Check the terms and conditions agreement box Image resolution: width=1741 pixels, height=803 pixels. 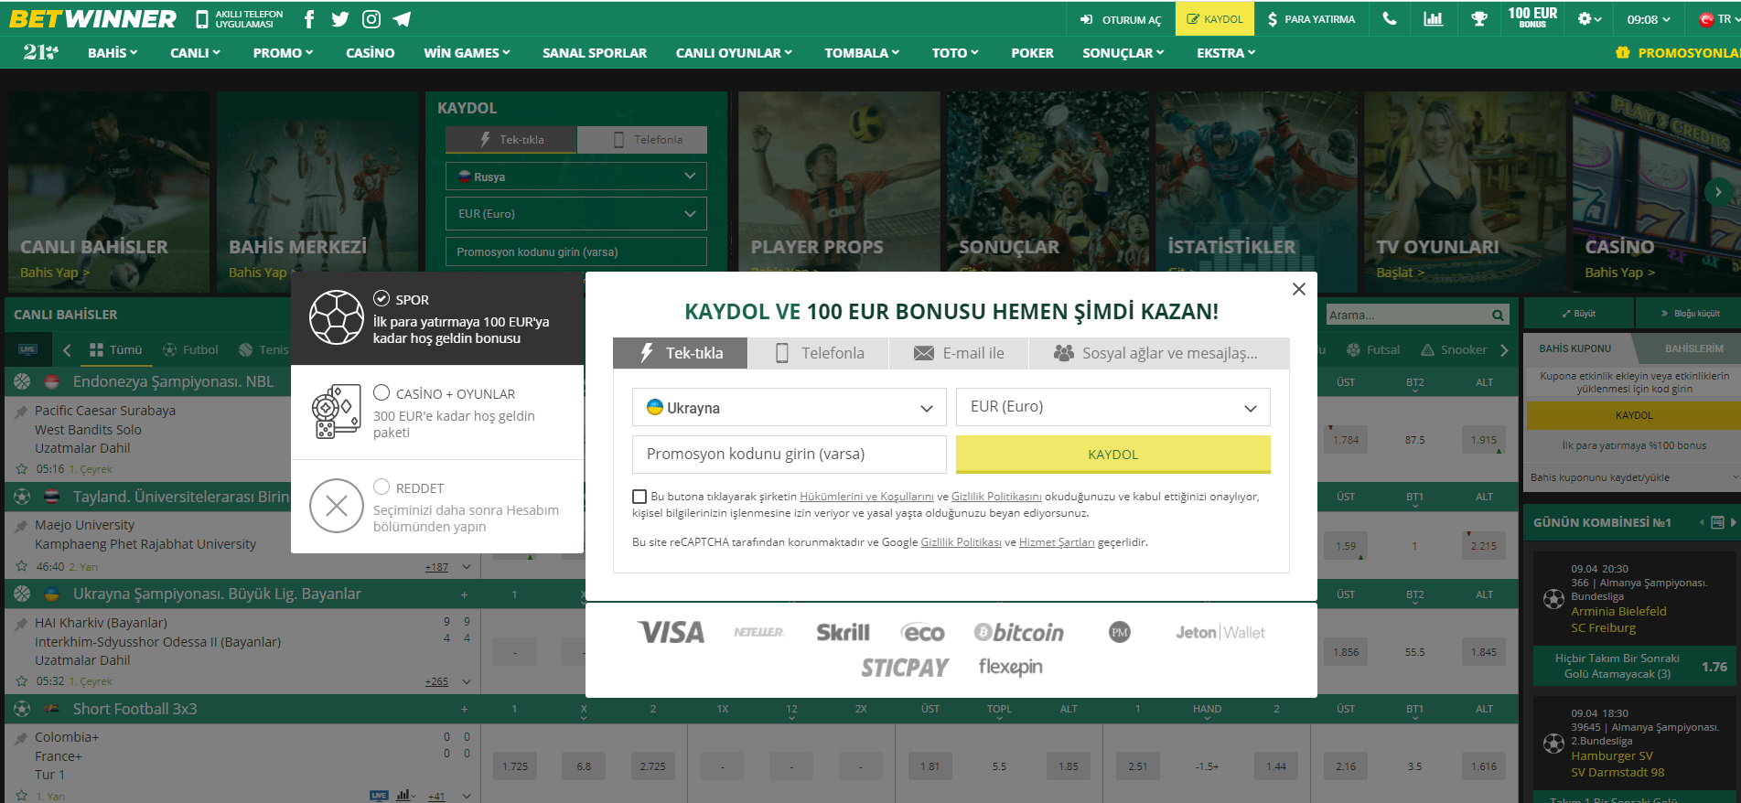(x=639, y=497)
